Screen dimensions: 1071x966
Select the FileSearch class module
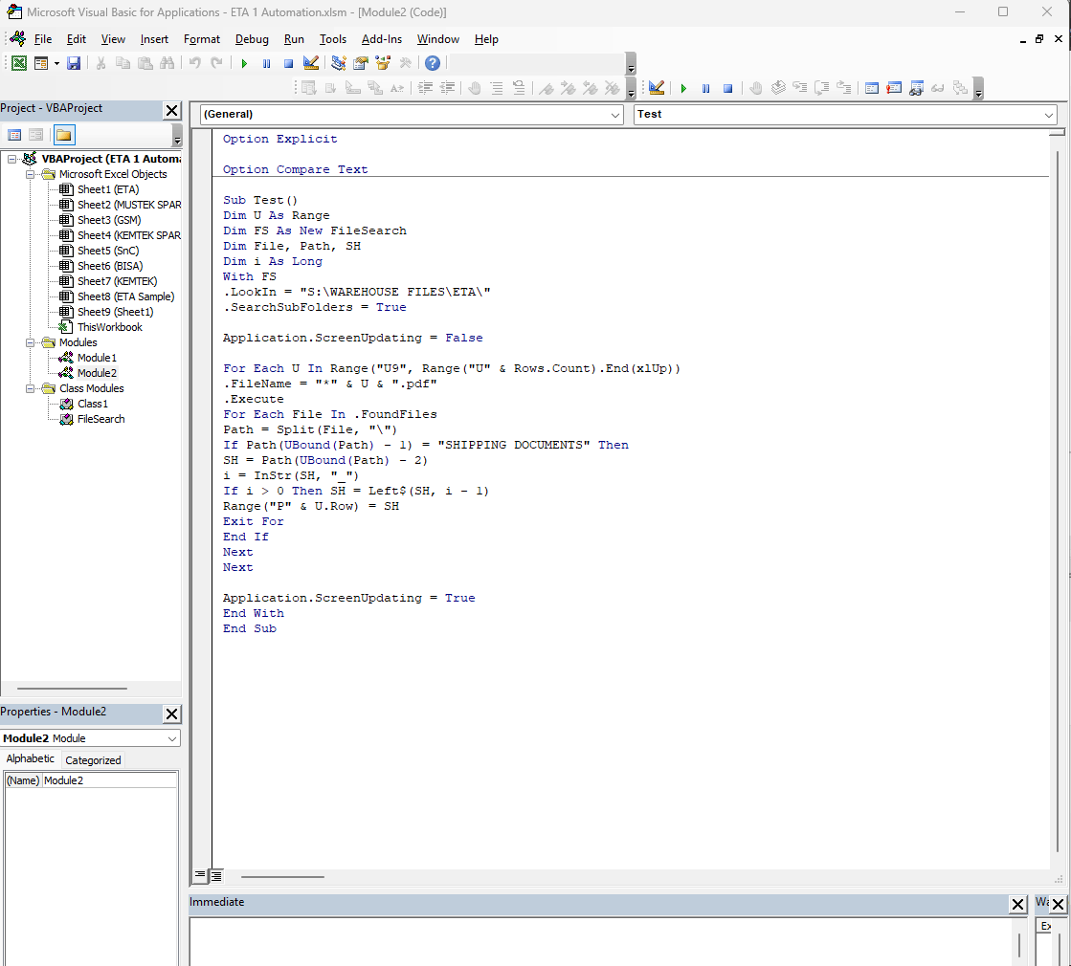click(x=101, y=419)
